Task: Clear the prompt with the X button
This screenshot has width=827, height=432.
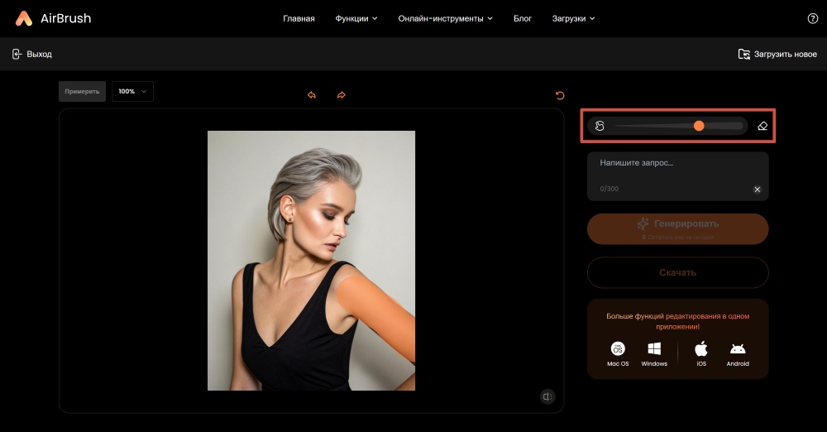Action: pyautogui.click(x=757, y=190)
